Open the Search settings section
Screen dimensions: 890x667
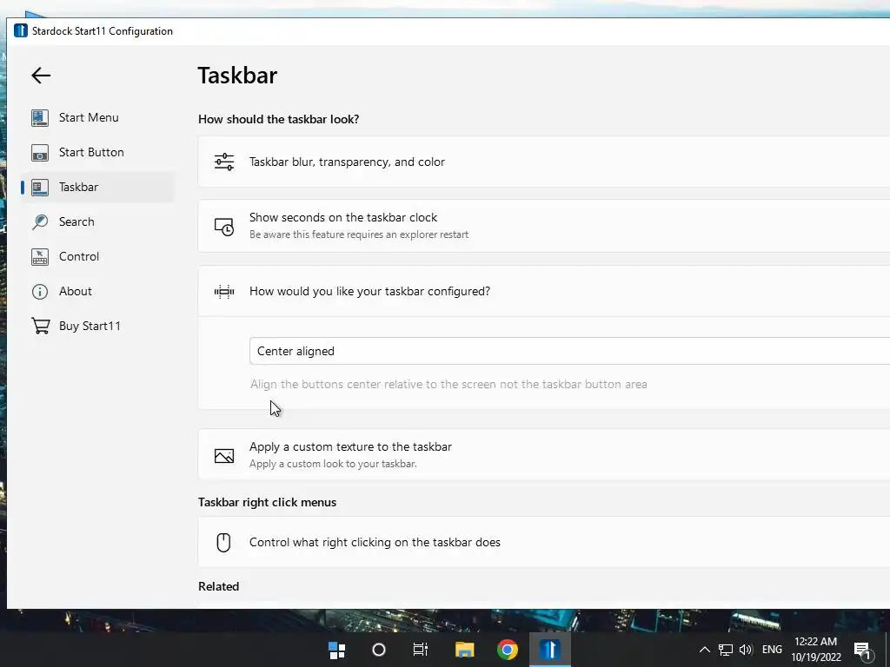tap(97, 221)
